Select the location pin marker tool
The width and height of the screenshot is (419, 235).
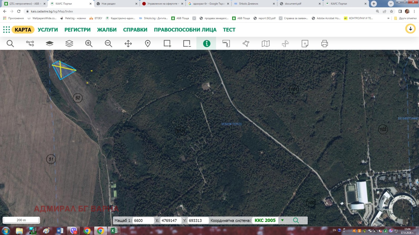click(x=148, y=43)
